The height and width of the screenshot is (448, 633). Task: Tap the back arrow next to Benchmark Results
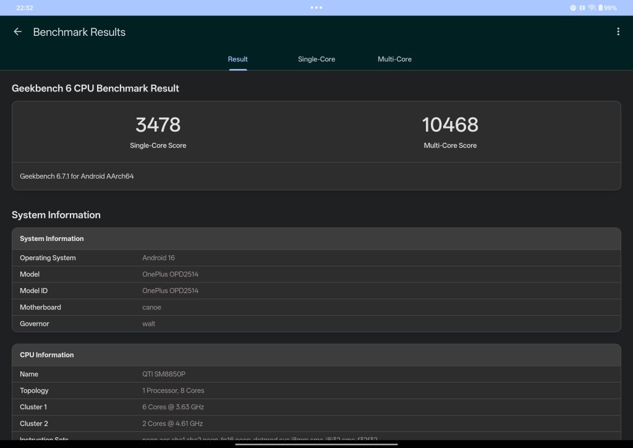tap(17, 32)
